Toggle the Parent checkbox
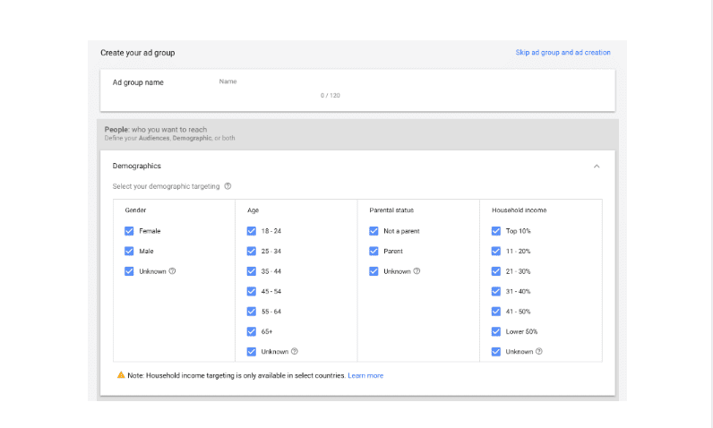This screenshot has width=713, height=428. (374, 252)
